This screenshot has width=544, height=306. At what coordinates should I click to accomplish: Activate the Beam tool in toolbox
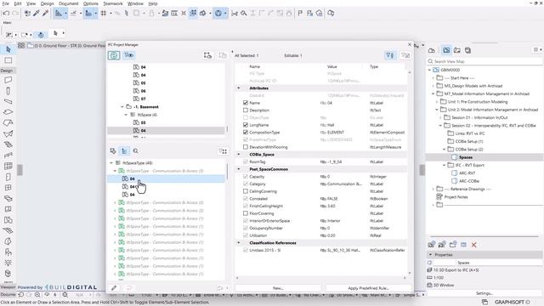pos(8,101)
